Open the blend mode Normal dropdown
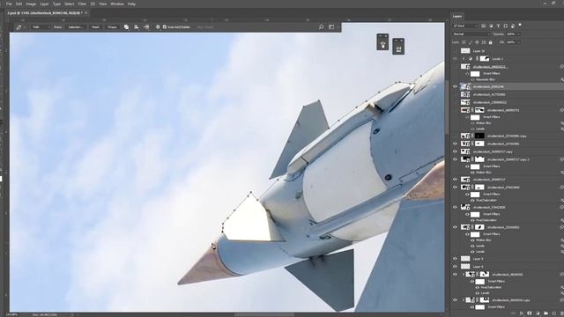The image size is (564, 317). pos(471,34)
